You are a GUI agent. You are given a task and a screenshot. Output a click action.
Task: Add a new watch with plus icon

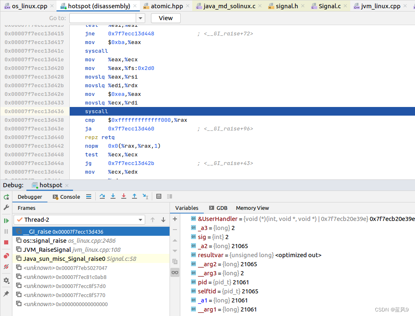point(175,219)
